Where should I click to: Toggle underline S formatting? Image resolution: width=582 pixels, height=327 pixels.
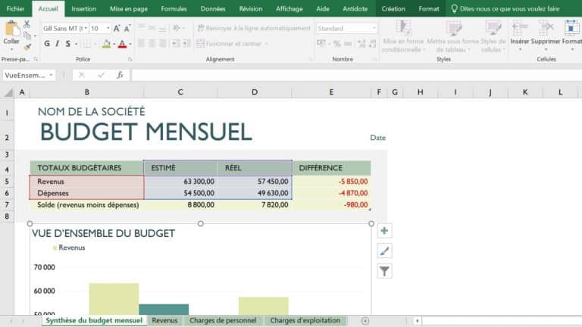click(x=69, y=44)
